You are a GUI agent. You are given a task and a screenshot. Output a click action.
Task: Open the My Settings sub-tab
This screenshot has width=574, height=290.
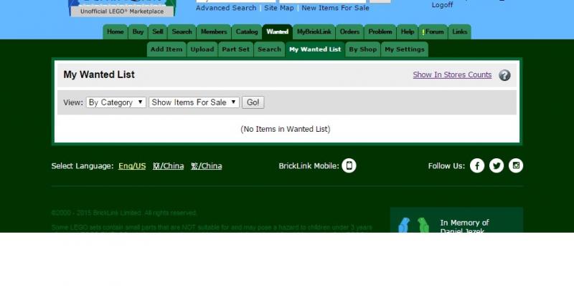click(x=404, y=49)
